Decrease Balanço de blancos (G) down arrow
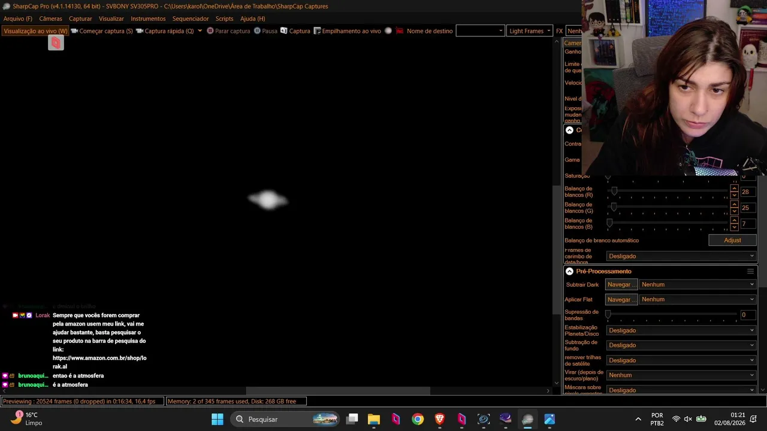Image resolution: width=767 pixels, height=431 pixels. [734, 211]
